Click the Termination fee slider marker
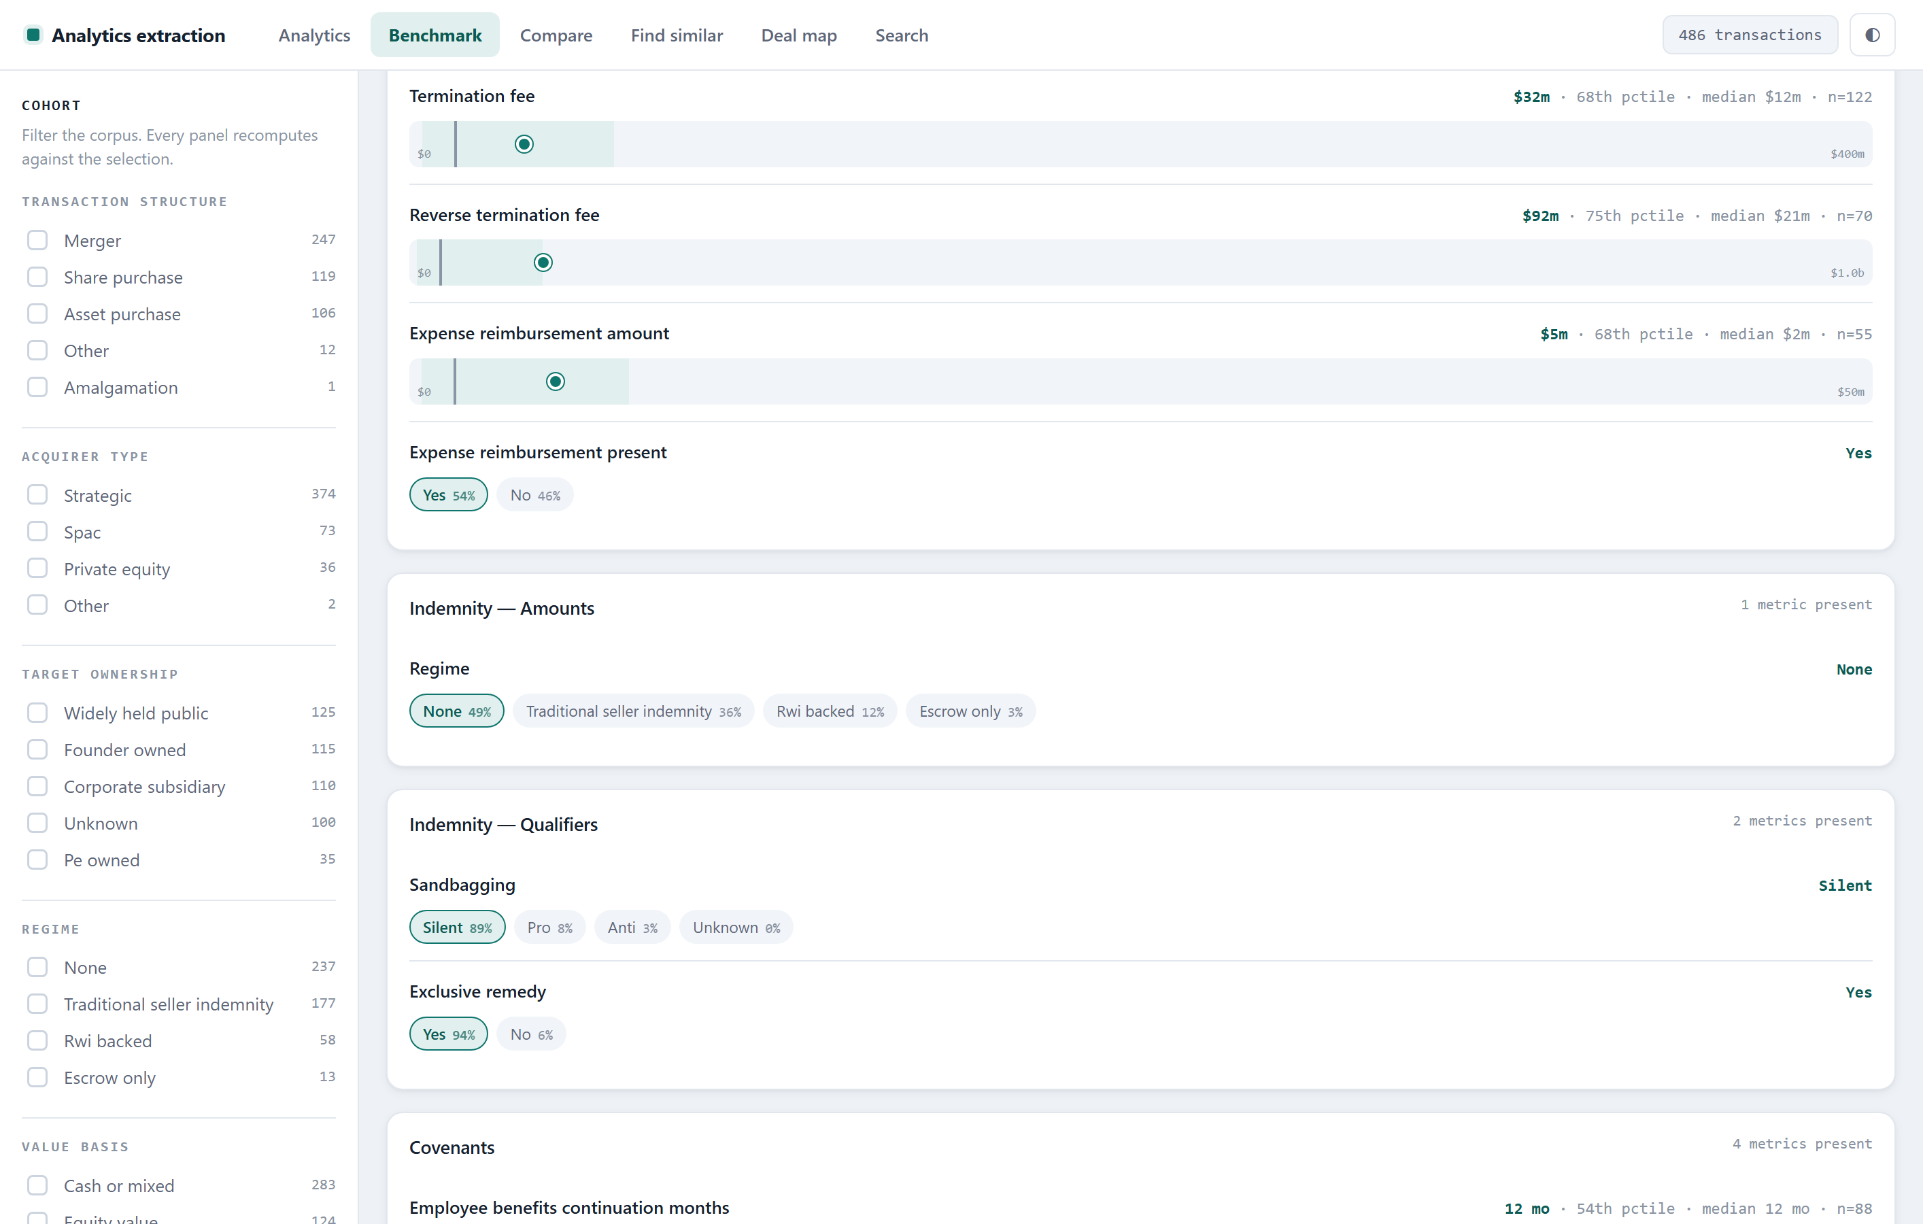Screen dimensions: 1923x1224 (x=524, y=145)
